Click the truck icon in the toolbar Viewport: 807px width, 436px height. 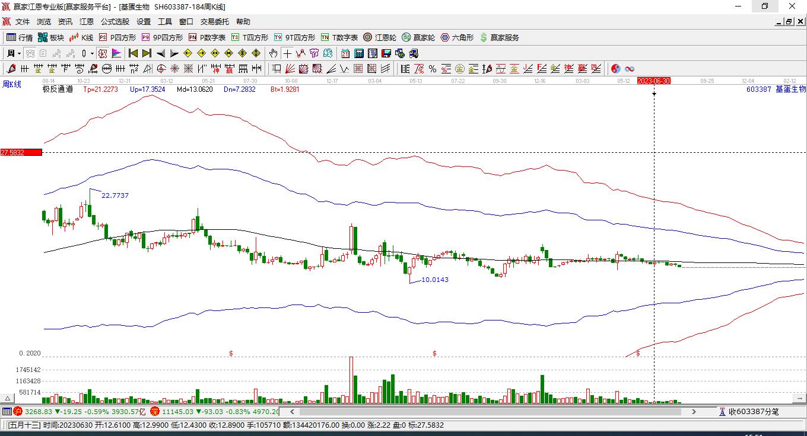[413, 53]
